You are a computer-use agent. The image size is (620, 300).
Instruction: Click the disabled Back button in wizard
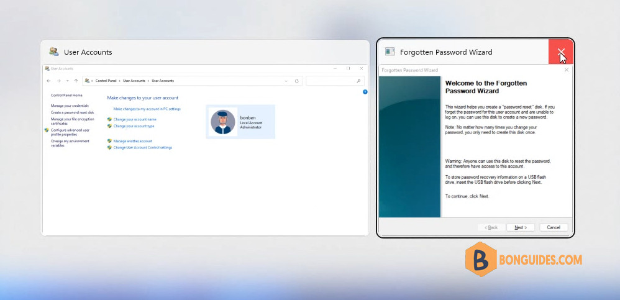(x=491, y=227)
